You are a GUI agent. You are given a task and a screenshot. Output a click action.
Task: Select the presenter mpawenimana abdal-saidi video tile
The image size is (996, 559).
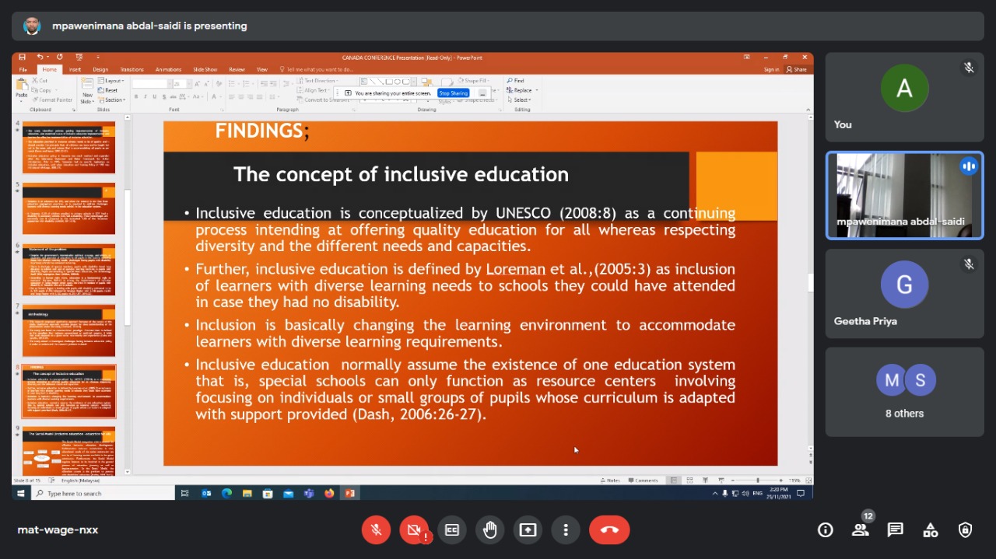[x=904, y=195]
